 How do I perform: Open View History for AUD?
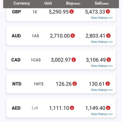[102, 42]
